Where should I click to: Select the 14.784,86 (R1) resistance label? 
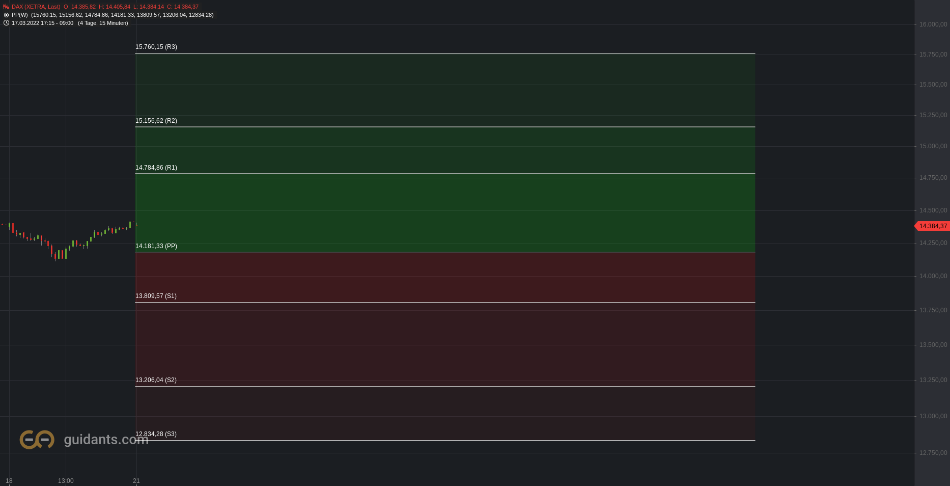click(x=156, y=168)
